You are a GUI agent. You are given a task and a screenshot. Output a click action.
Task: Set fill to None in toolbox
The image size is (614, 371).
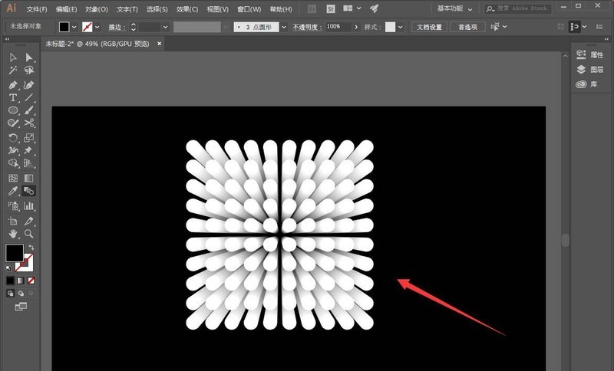click(31, 281)
